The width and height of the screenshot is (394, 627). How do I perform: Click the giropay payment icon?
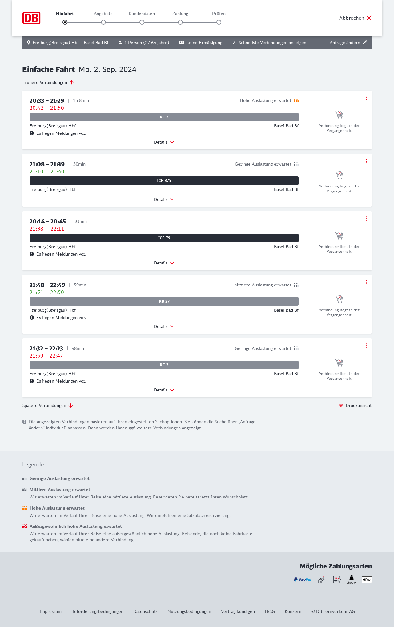(x=352, y=580)
